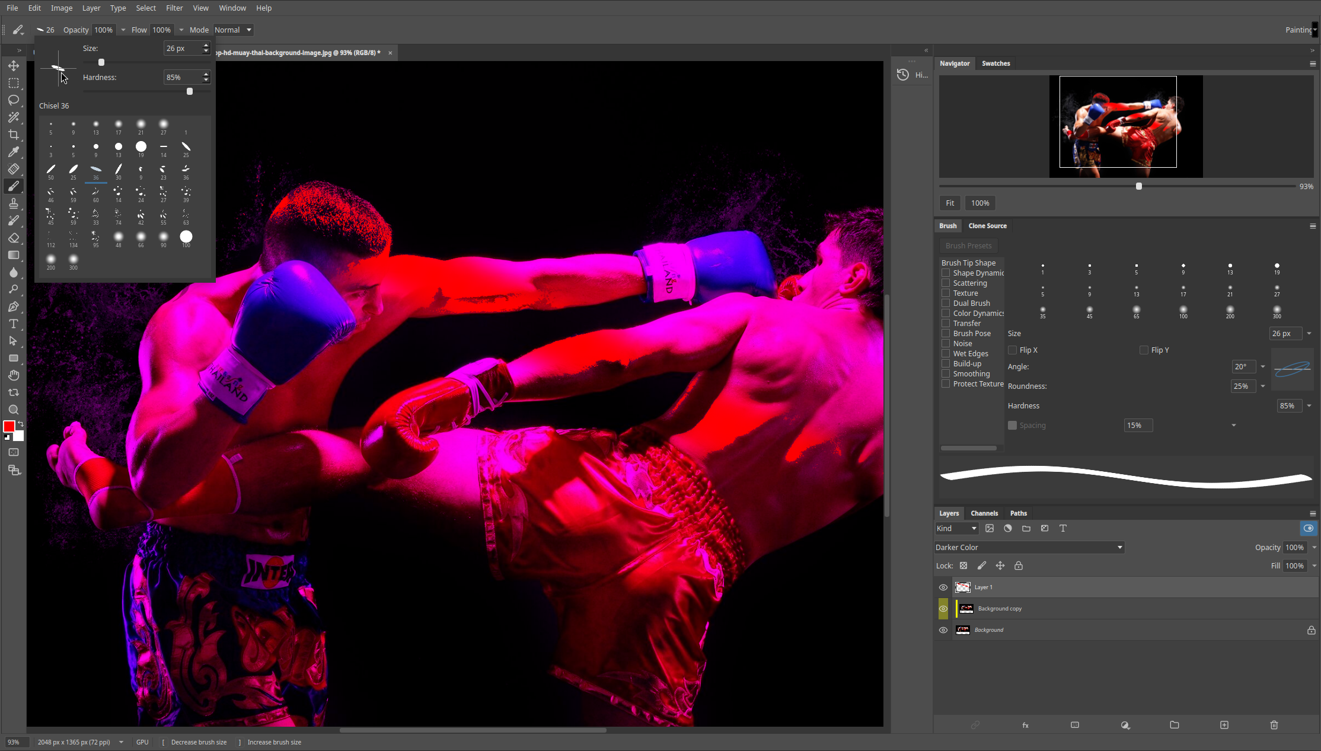
Task: Lock all with the padlock icon
Action: pos(1019,565)
